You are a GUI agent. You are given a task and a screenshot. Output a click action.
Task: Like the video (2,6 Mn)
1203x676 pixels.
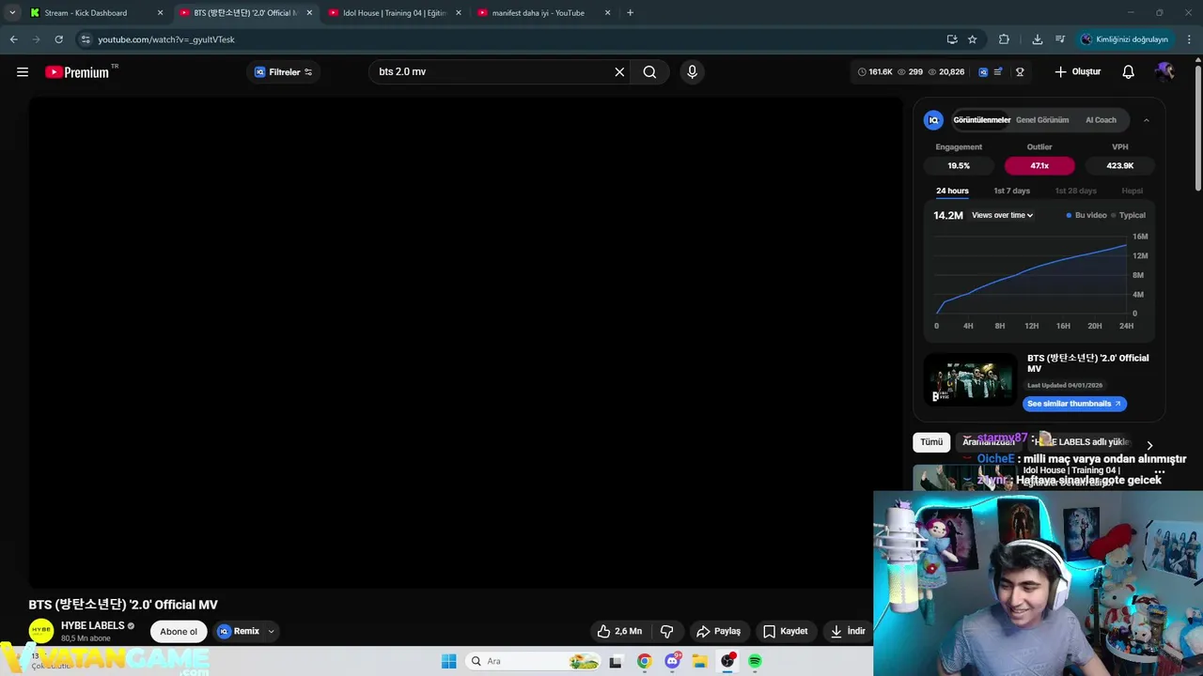click(619, 631)
